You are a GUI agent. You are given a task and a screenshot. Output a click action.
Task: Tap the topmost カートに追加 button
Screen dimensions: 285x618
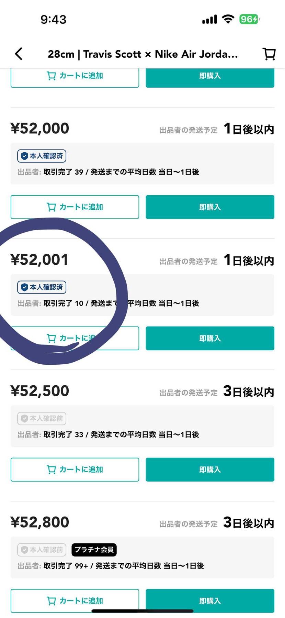pos(75,76)
